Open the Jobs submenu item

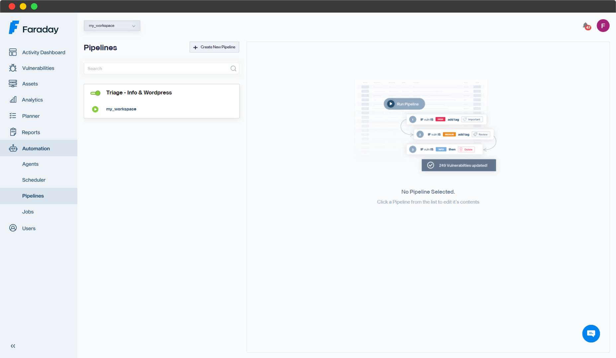coord(28,212)
